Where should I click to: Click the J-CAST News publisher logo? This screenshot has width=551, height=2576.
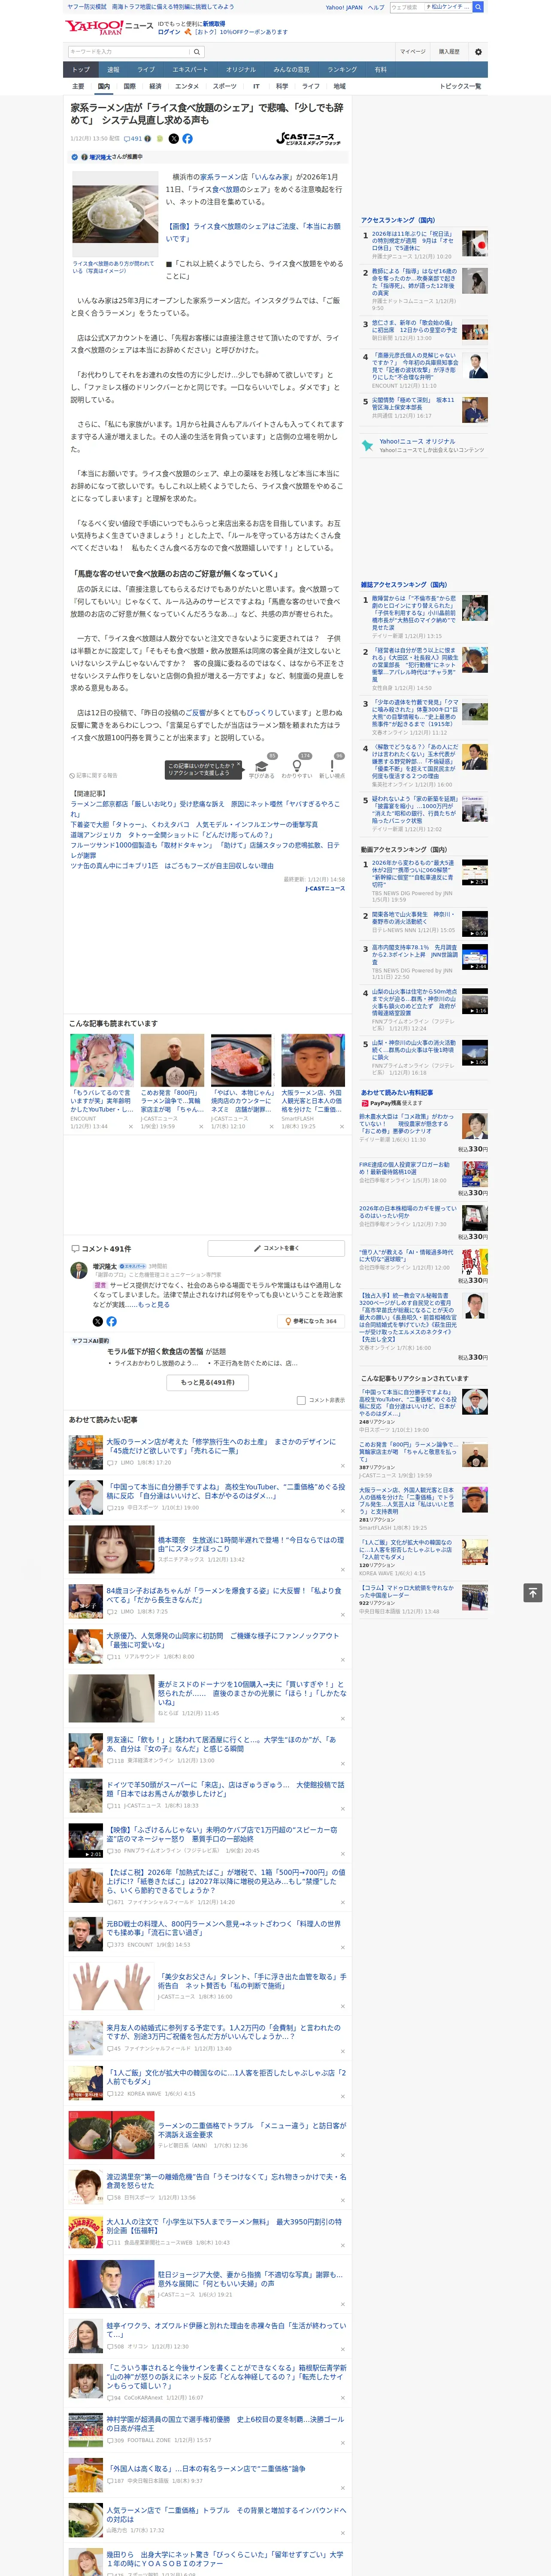[x=309, y=139]
